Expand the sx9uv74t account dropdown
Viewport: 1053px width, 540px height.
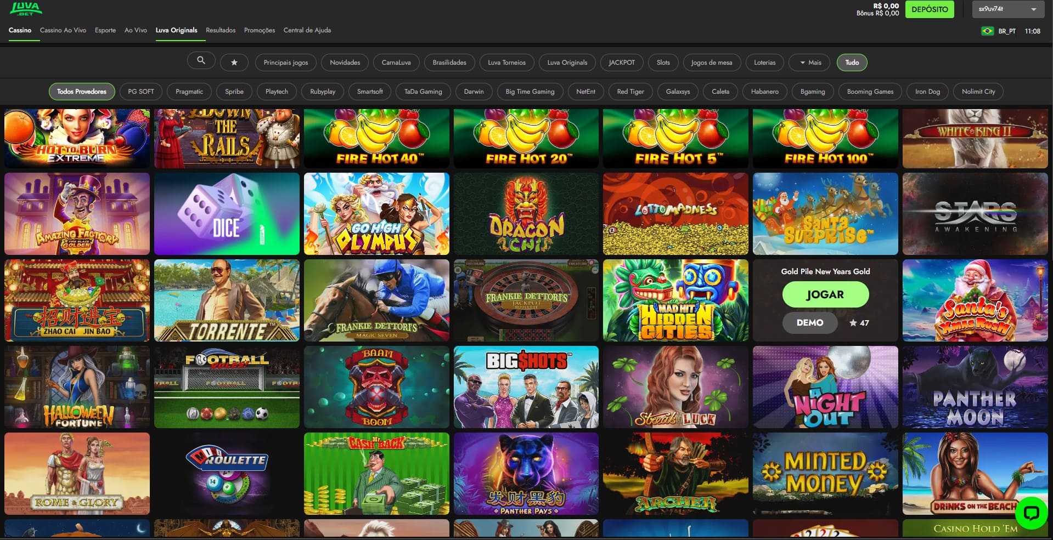1008,9
